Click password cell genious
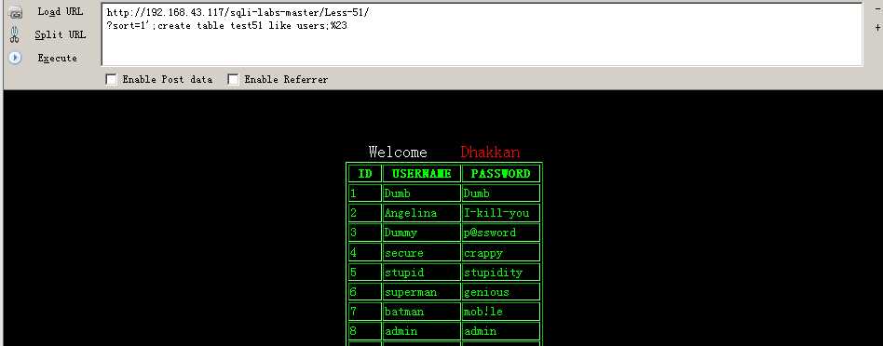 click(500, 292)
